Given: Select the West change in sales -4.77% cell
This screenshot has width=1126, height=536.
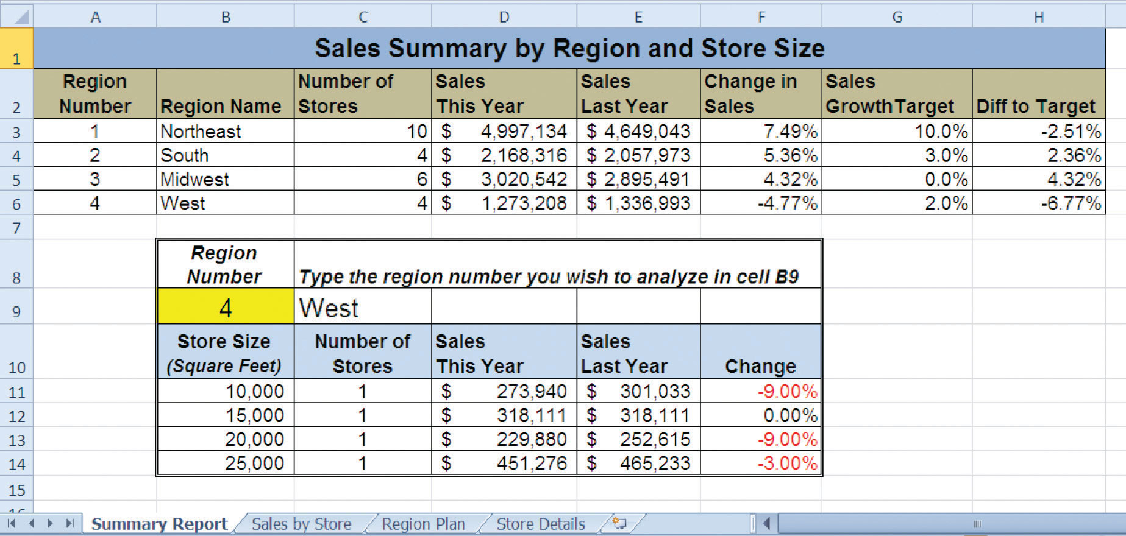Looking at the screenshot, I should [x=760, y=203].
